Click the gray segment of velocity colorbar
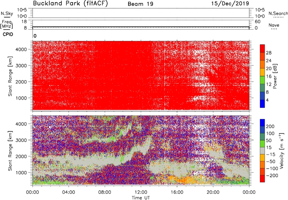288x200 pixels. point(262,151)
